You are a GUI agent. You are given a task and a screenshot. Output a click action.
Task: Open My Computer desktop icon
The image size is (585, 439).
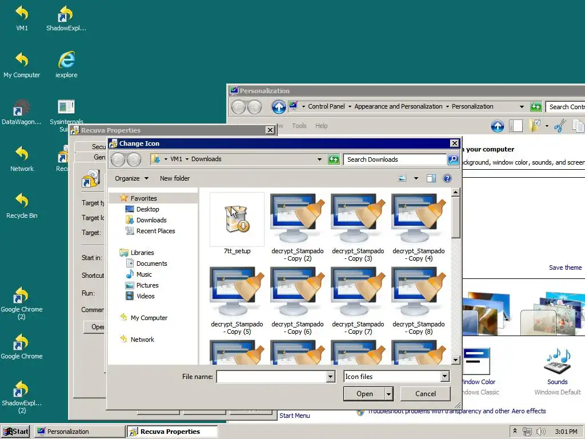(22, 65)
